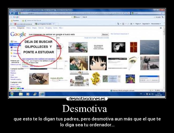The image size is (174, 133).
Task: Click the Favoritos button
Action: pyautogui.click(x=15, y=21)
